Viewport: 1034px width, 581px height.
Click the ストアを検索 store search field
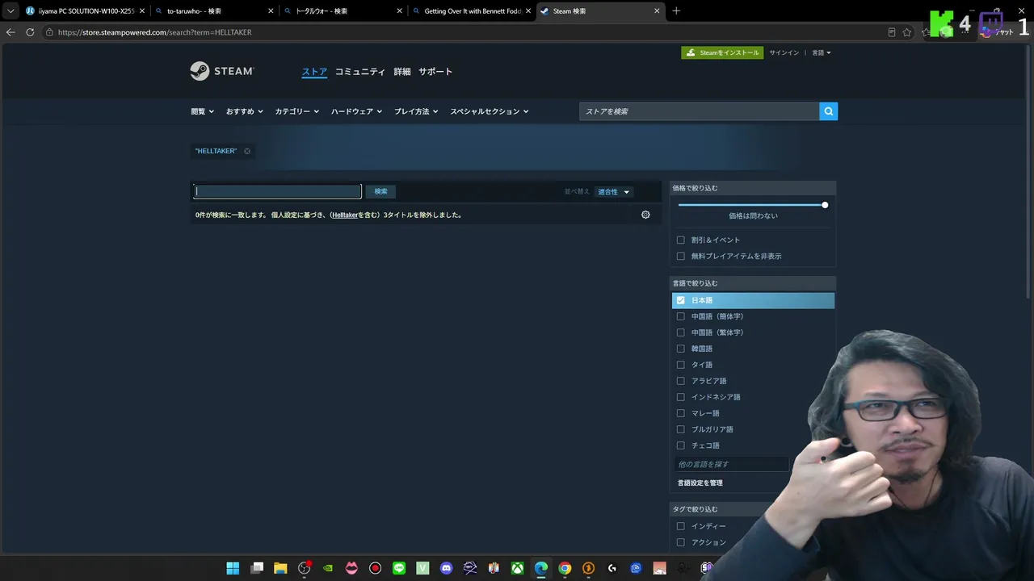pos(699,111)
